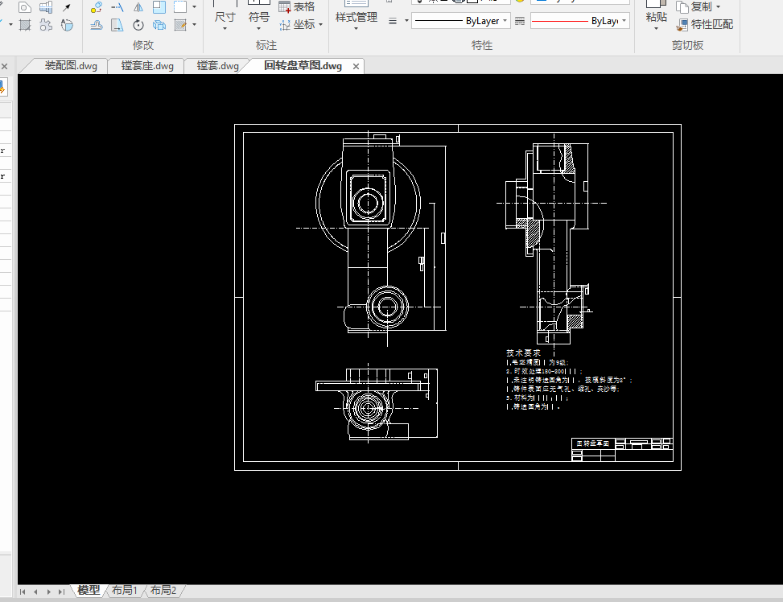The width and height of the screenshot is (783, 602).
Task: Click the 3D box copy icon
Action: [x=159, y=24]
